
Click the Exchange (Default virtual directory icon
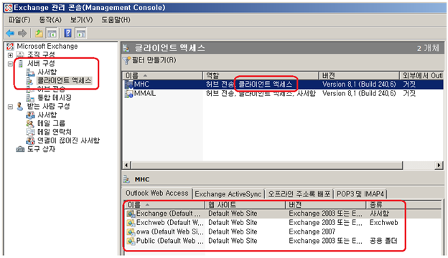tap(131, 214)
